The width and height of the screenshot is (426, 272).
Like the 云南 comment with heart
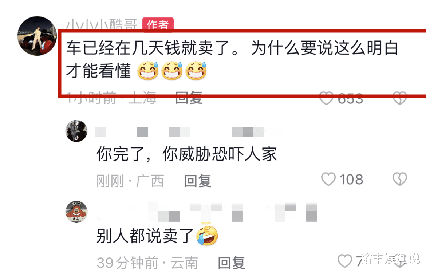pyautogui.click(x=345, y=261)
